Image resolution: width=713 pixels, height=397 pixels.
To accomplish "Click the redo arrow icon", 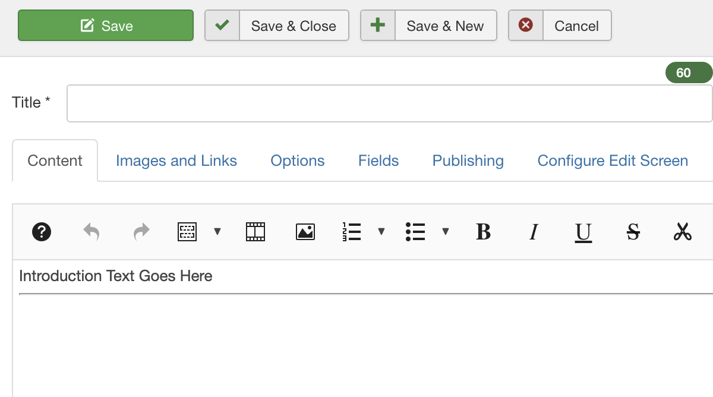I will [141, 231].
